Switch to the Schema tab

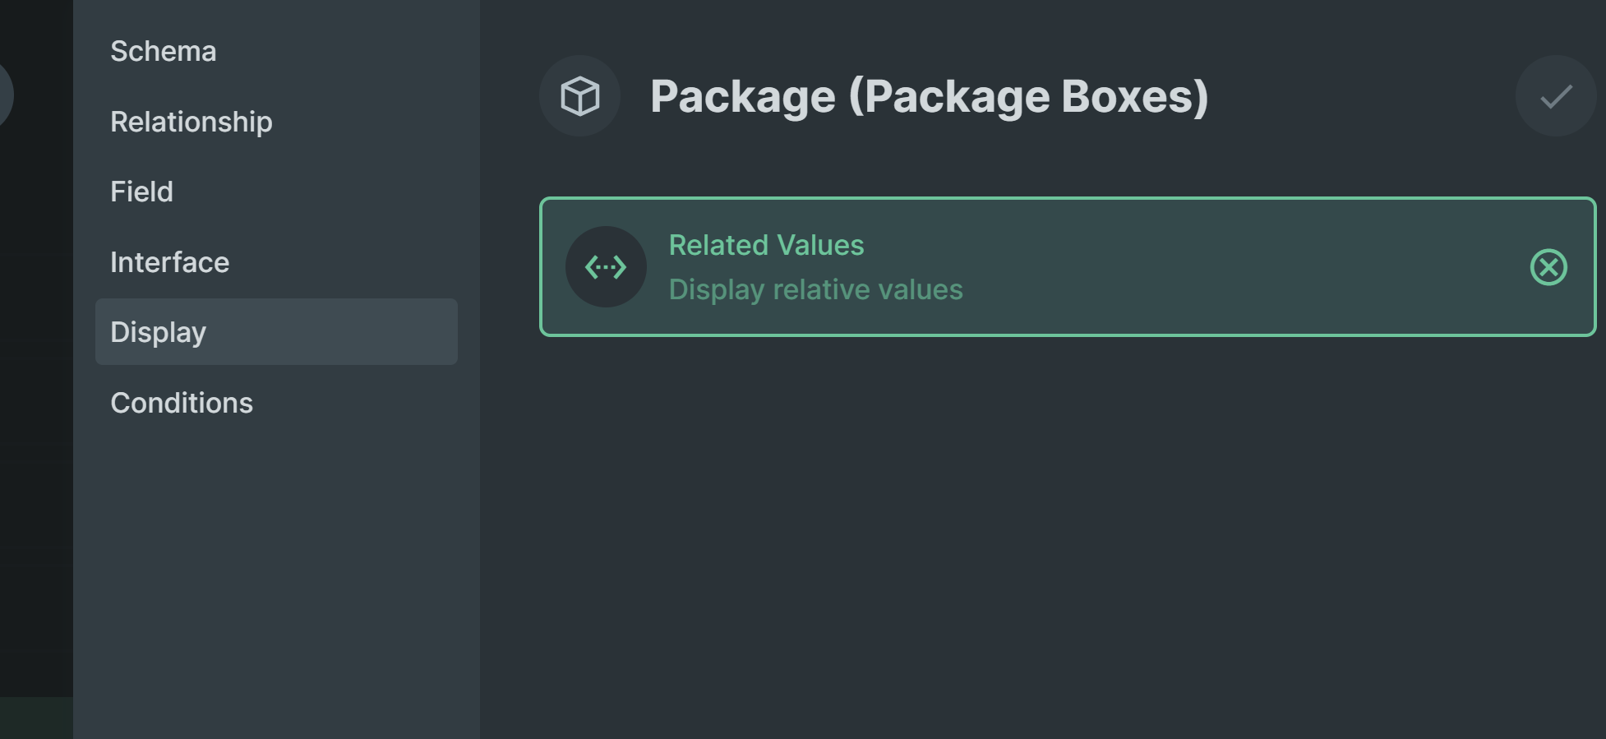click(x=164, y=51)
